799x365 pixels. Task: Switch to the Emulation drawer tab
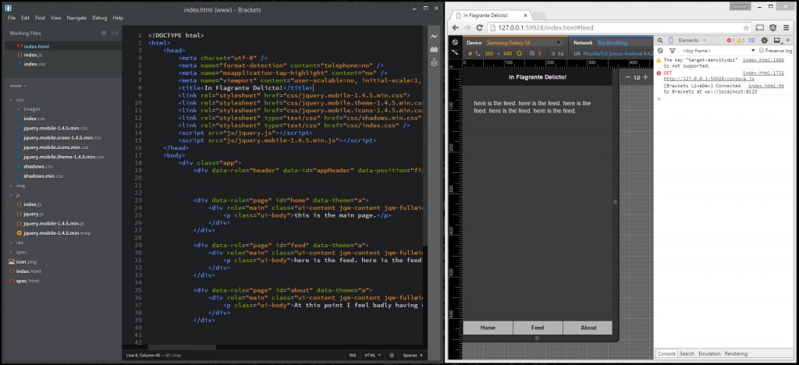coord(709,353)
